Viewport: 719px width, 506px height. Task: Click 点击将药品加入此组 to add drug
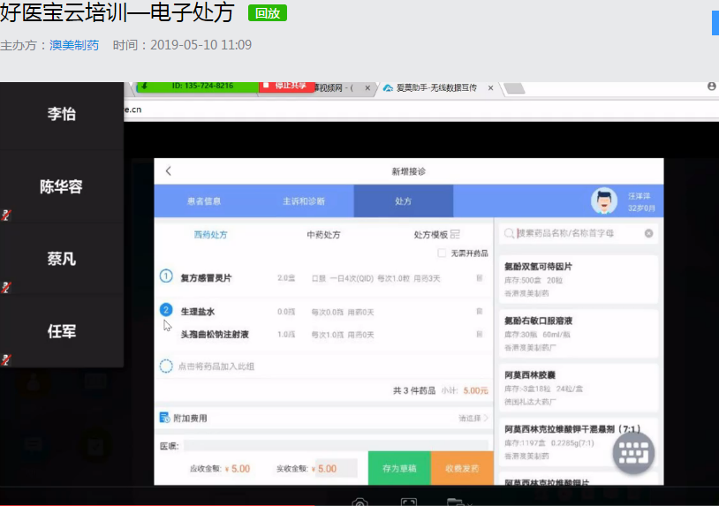pos(216,366)
